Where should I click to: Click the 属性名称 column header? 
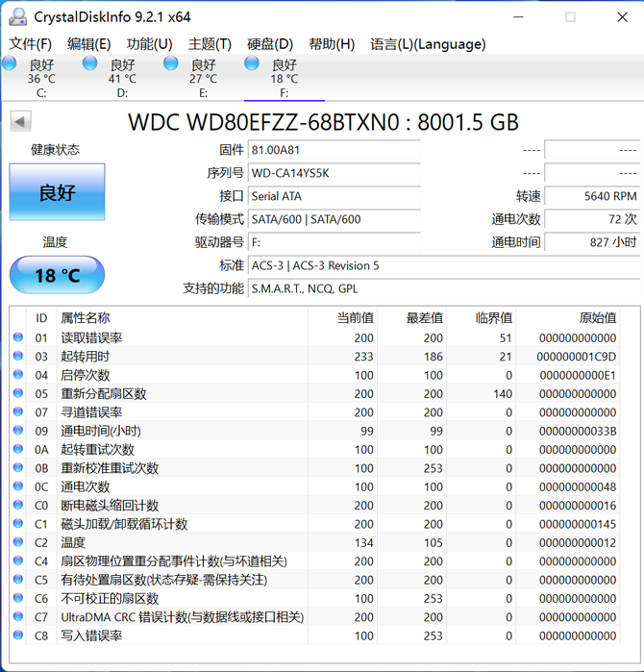[x=182, y=318]
